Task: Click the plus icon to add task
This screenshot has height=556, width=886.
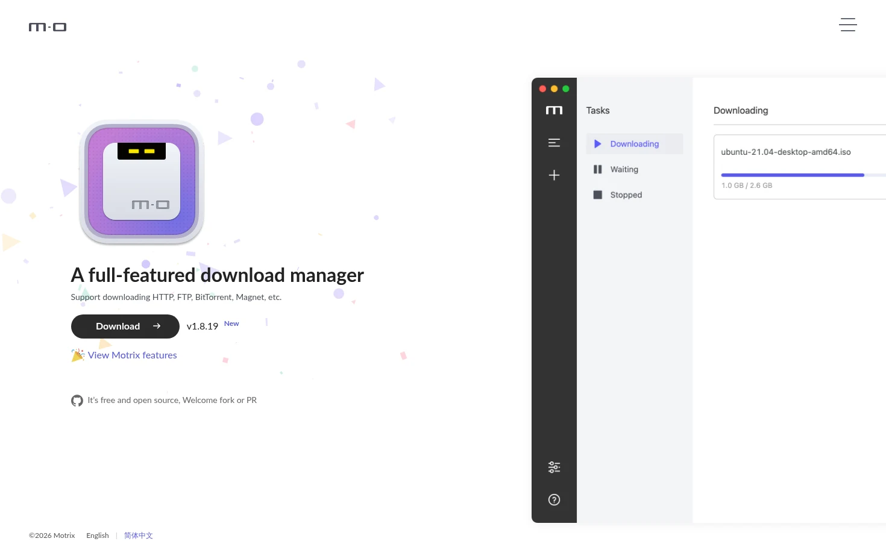Action: pos(554,175)
